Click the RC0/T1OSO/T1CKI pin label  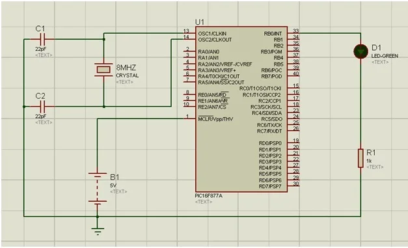260,89
